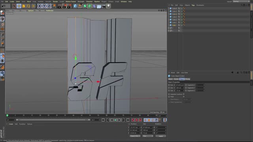Screen dimensions: 253x142
Task: Edit the Segments Y field
Action: coord(200,88)
